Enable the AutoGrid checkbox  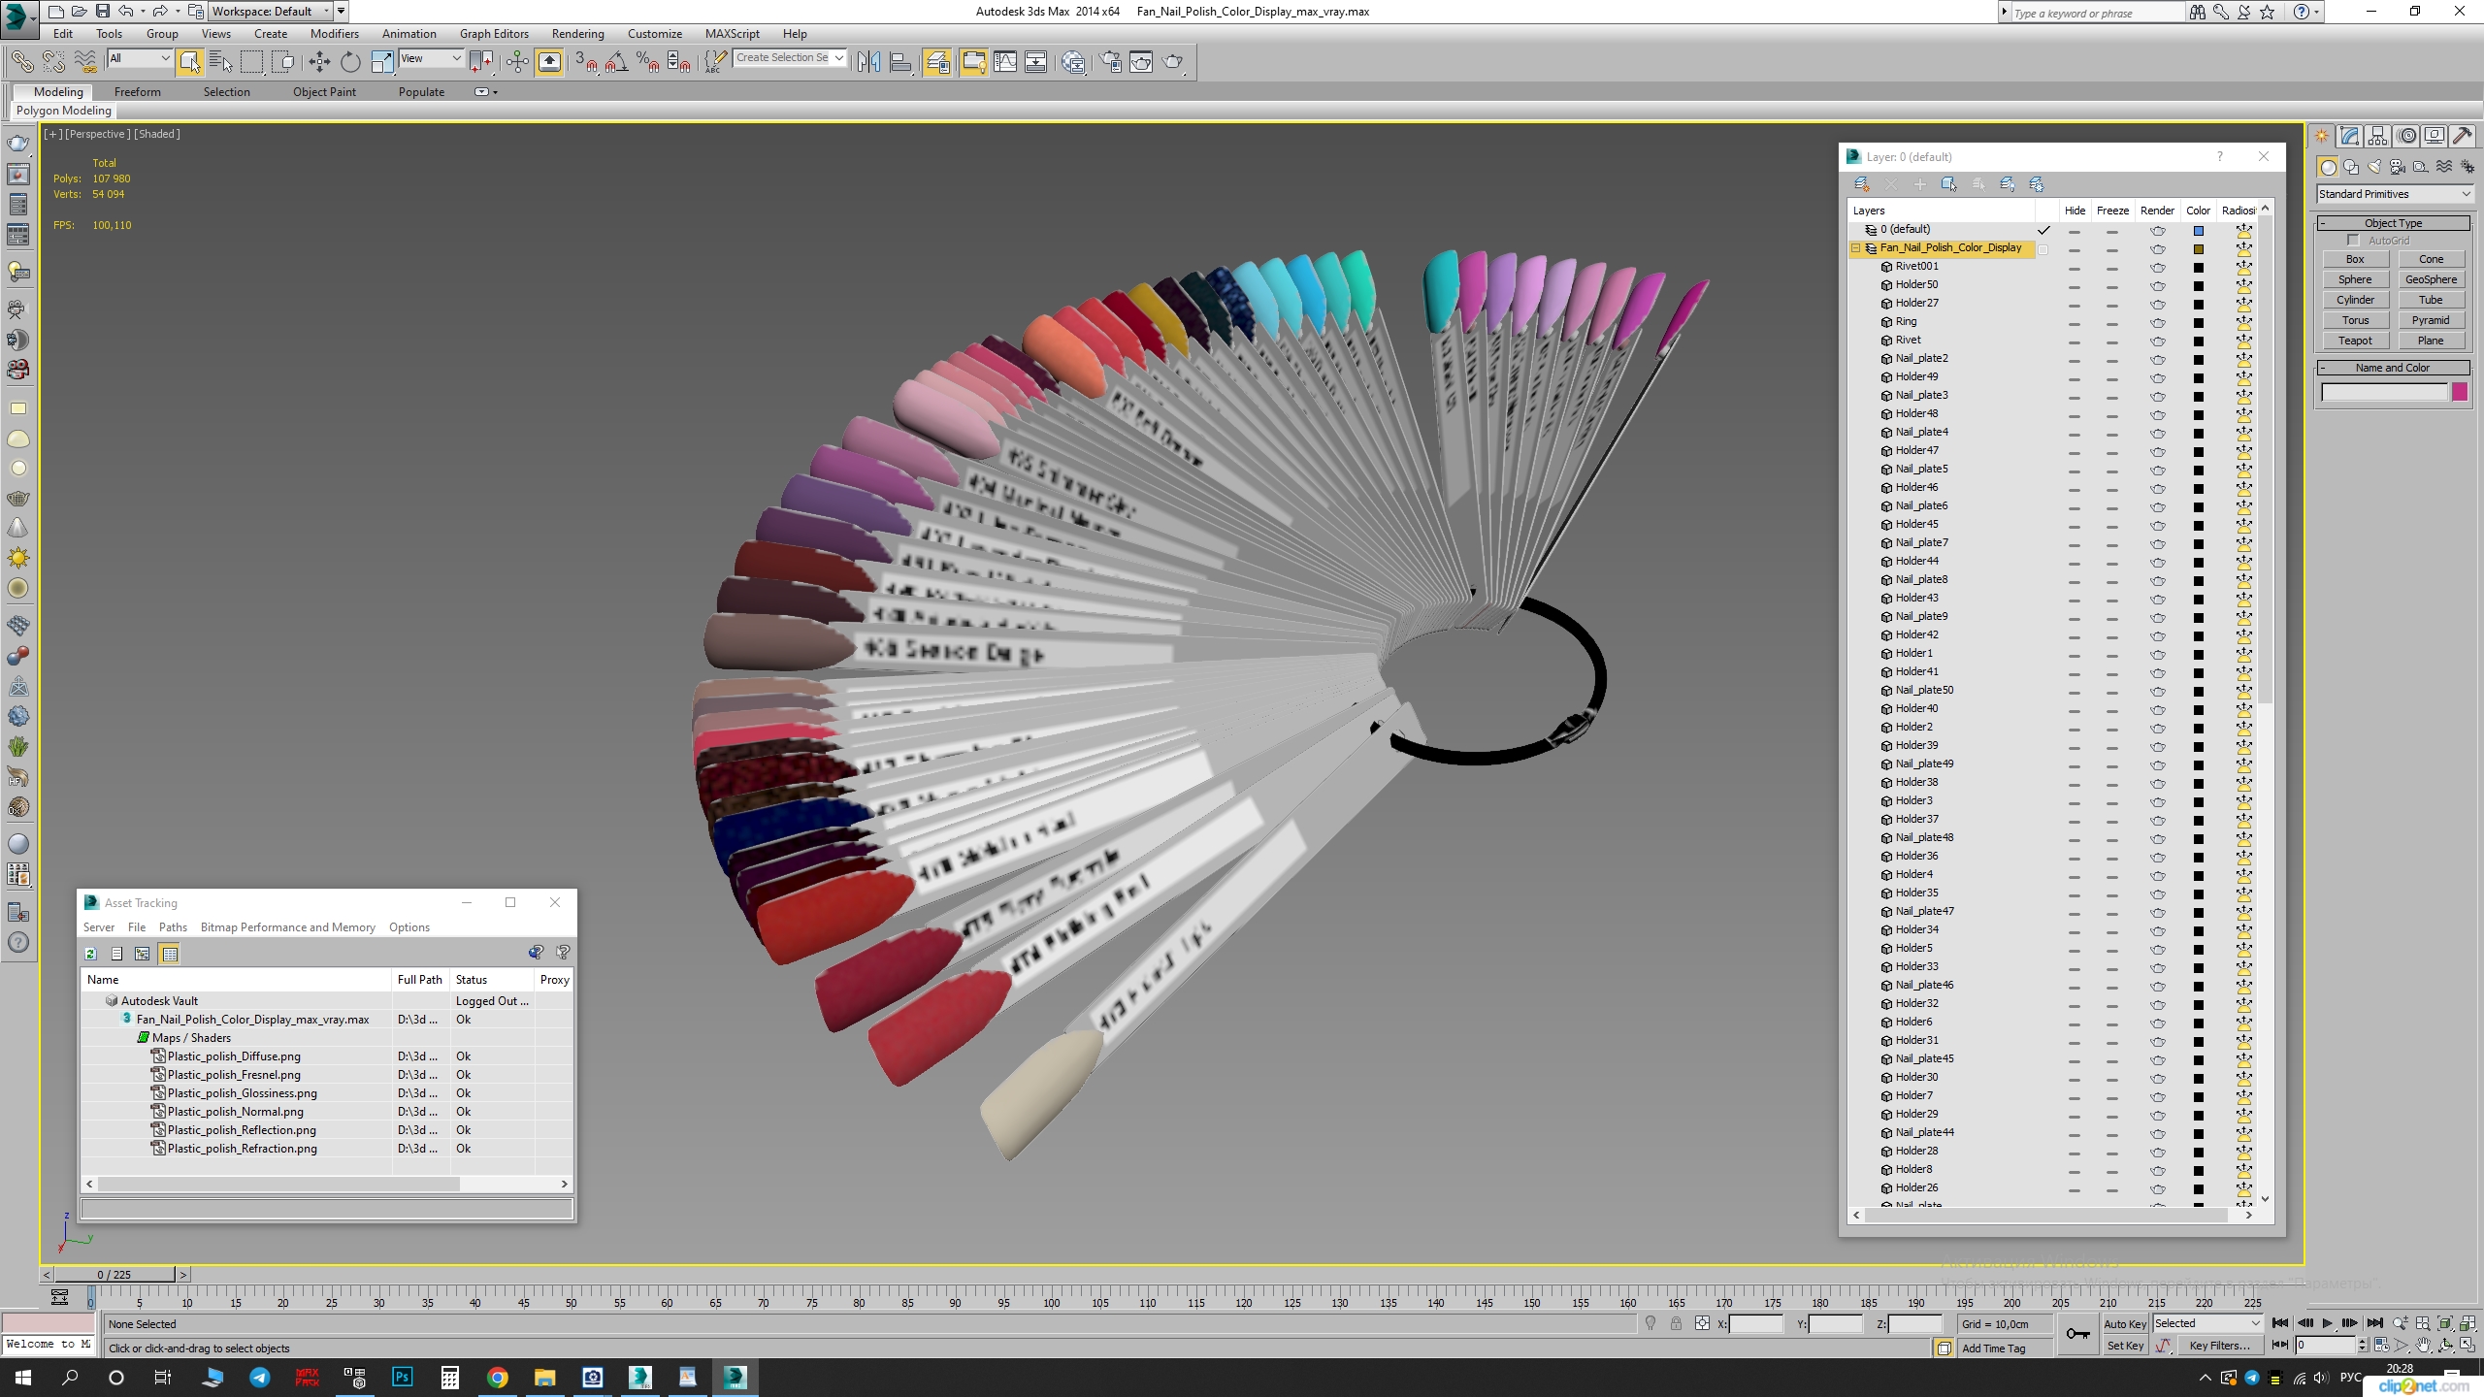(2353, 240)
